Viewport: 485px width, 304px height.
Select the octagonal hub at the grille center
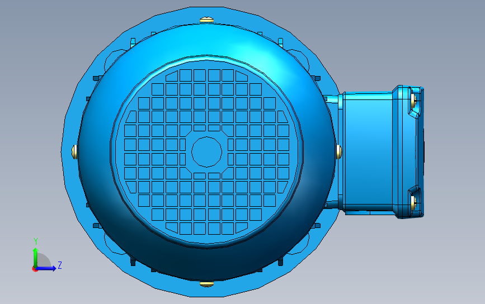pos(206,151)
